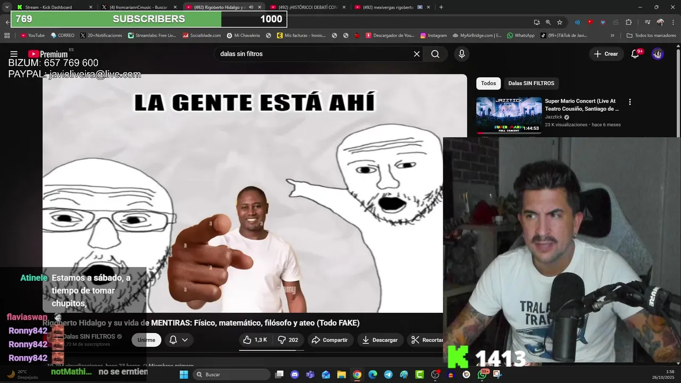
Task: Open Super Mario Concert video thumbnail
Action: [509, 115]
